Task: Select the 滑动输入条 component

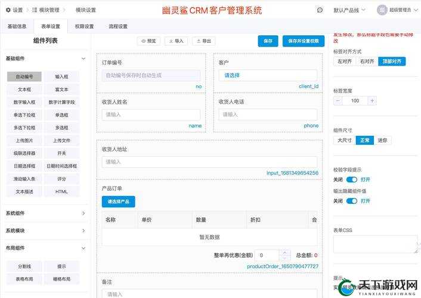Action: click(x=24, y=179)
